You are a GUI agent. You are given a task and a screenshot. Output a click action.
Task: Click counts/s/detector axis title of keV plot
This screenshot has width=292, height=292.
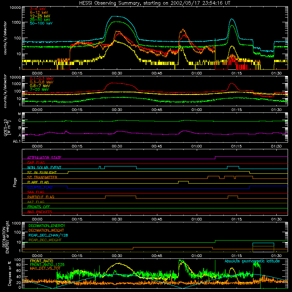(5, 38)
